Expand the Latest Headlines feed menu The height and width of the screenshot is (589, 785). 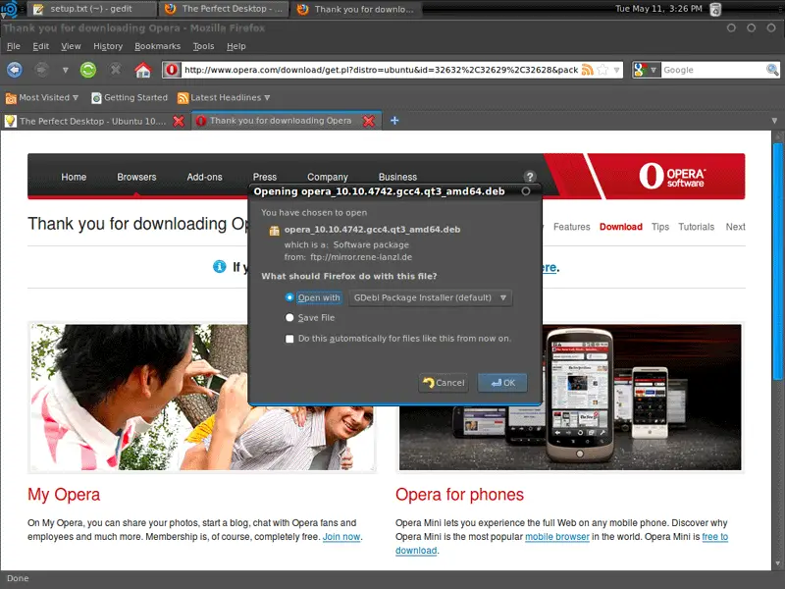point(224,97)
